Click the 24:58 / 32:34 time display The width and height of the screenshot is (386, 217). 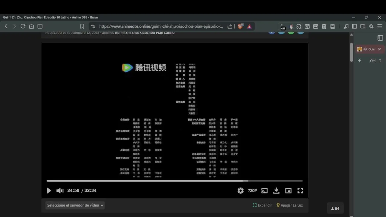82,190
